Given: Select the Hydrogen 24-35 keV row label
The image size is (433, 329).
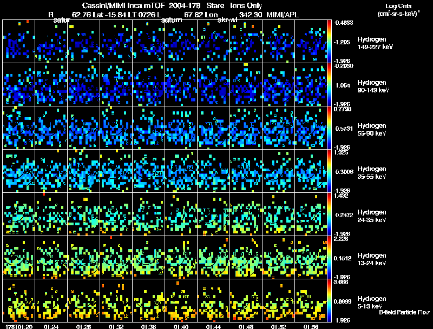Looking at the screenshot, I should pos(372,216).
